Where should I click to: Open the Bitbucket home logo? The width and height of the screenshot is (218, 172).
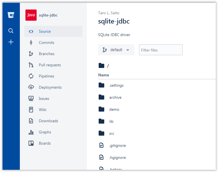[x=11, y=15]
